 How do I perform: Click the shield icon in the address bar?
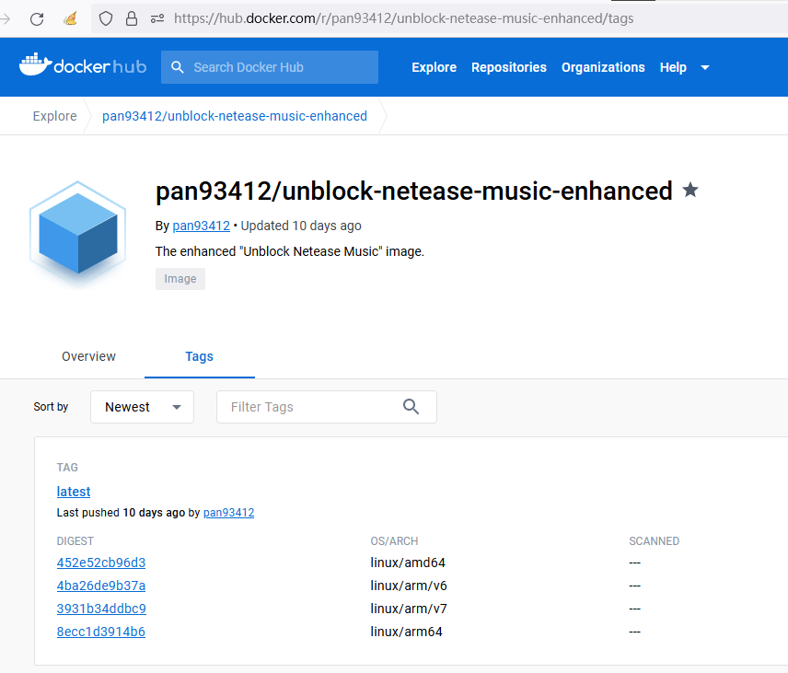pos(106,18)
